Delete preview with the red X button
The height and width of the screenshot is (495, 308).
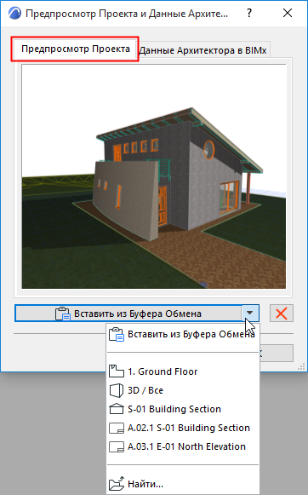click(282, 314)
